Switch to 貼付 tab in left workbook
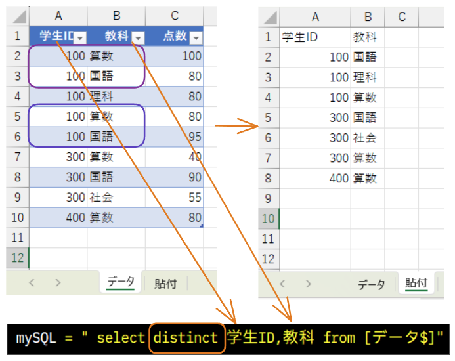This screenshot has height=361, width=455. tap(165, 284)
